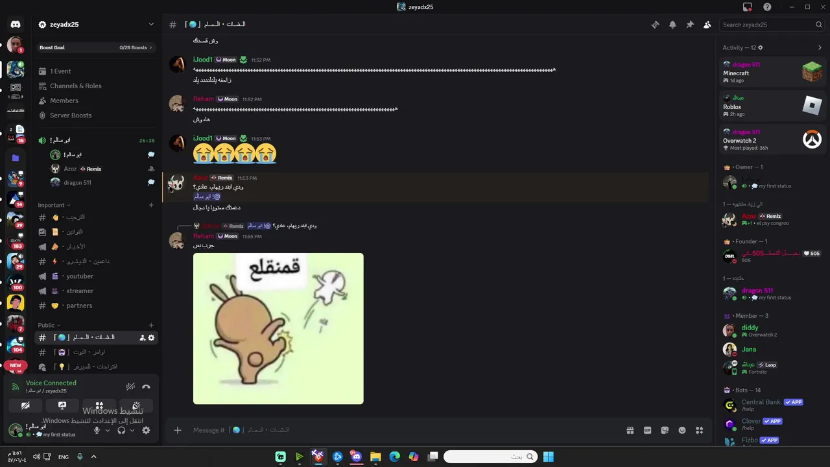Click the Windows Start button
Viewport: 830px width, 467px height.
(x=549, y=457)
